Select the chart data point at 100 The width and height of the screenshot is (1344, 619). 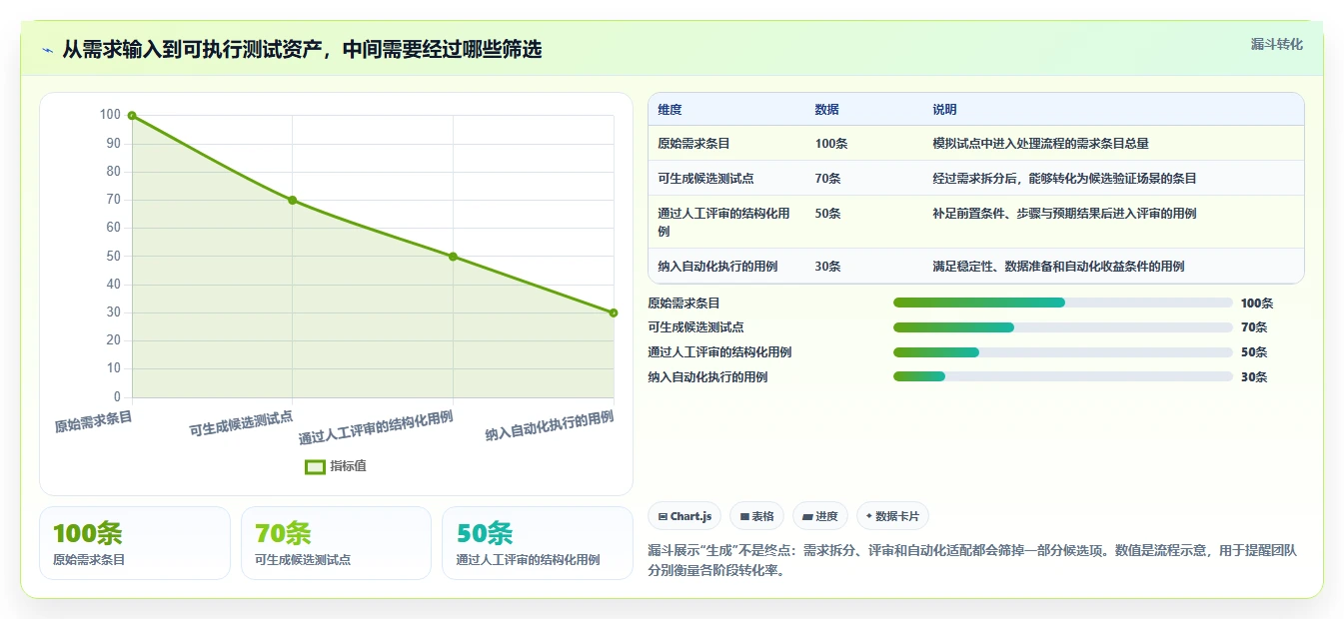(x=132, y=116)
